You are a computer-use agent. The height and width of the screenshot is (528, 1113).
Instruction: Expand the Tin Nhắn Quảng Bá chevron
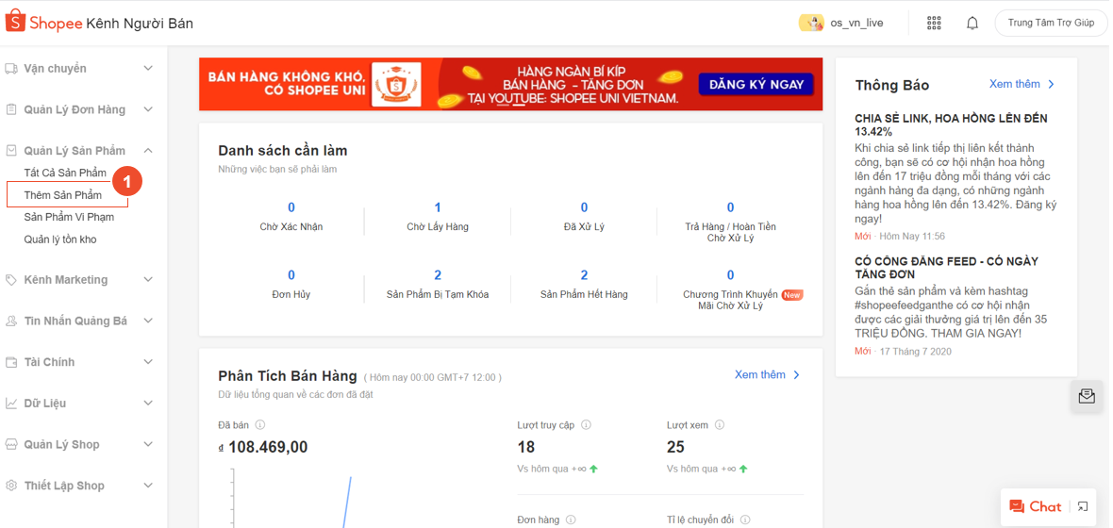(148, 321)
